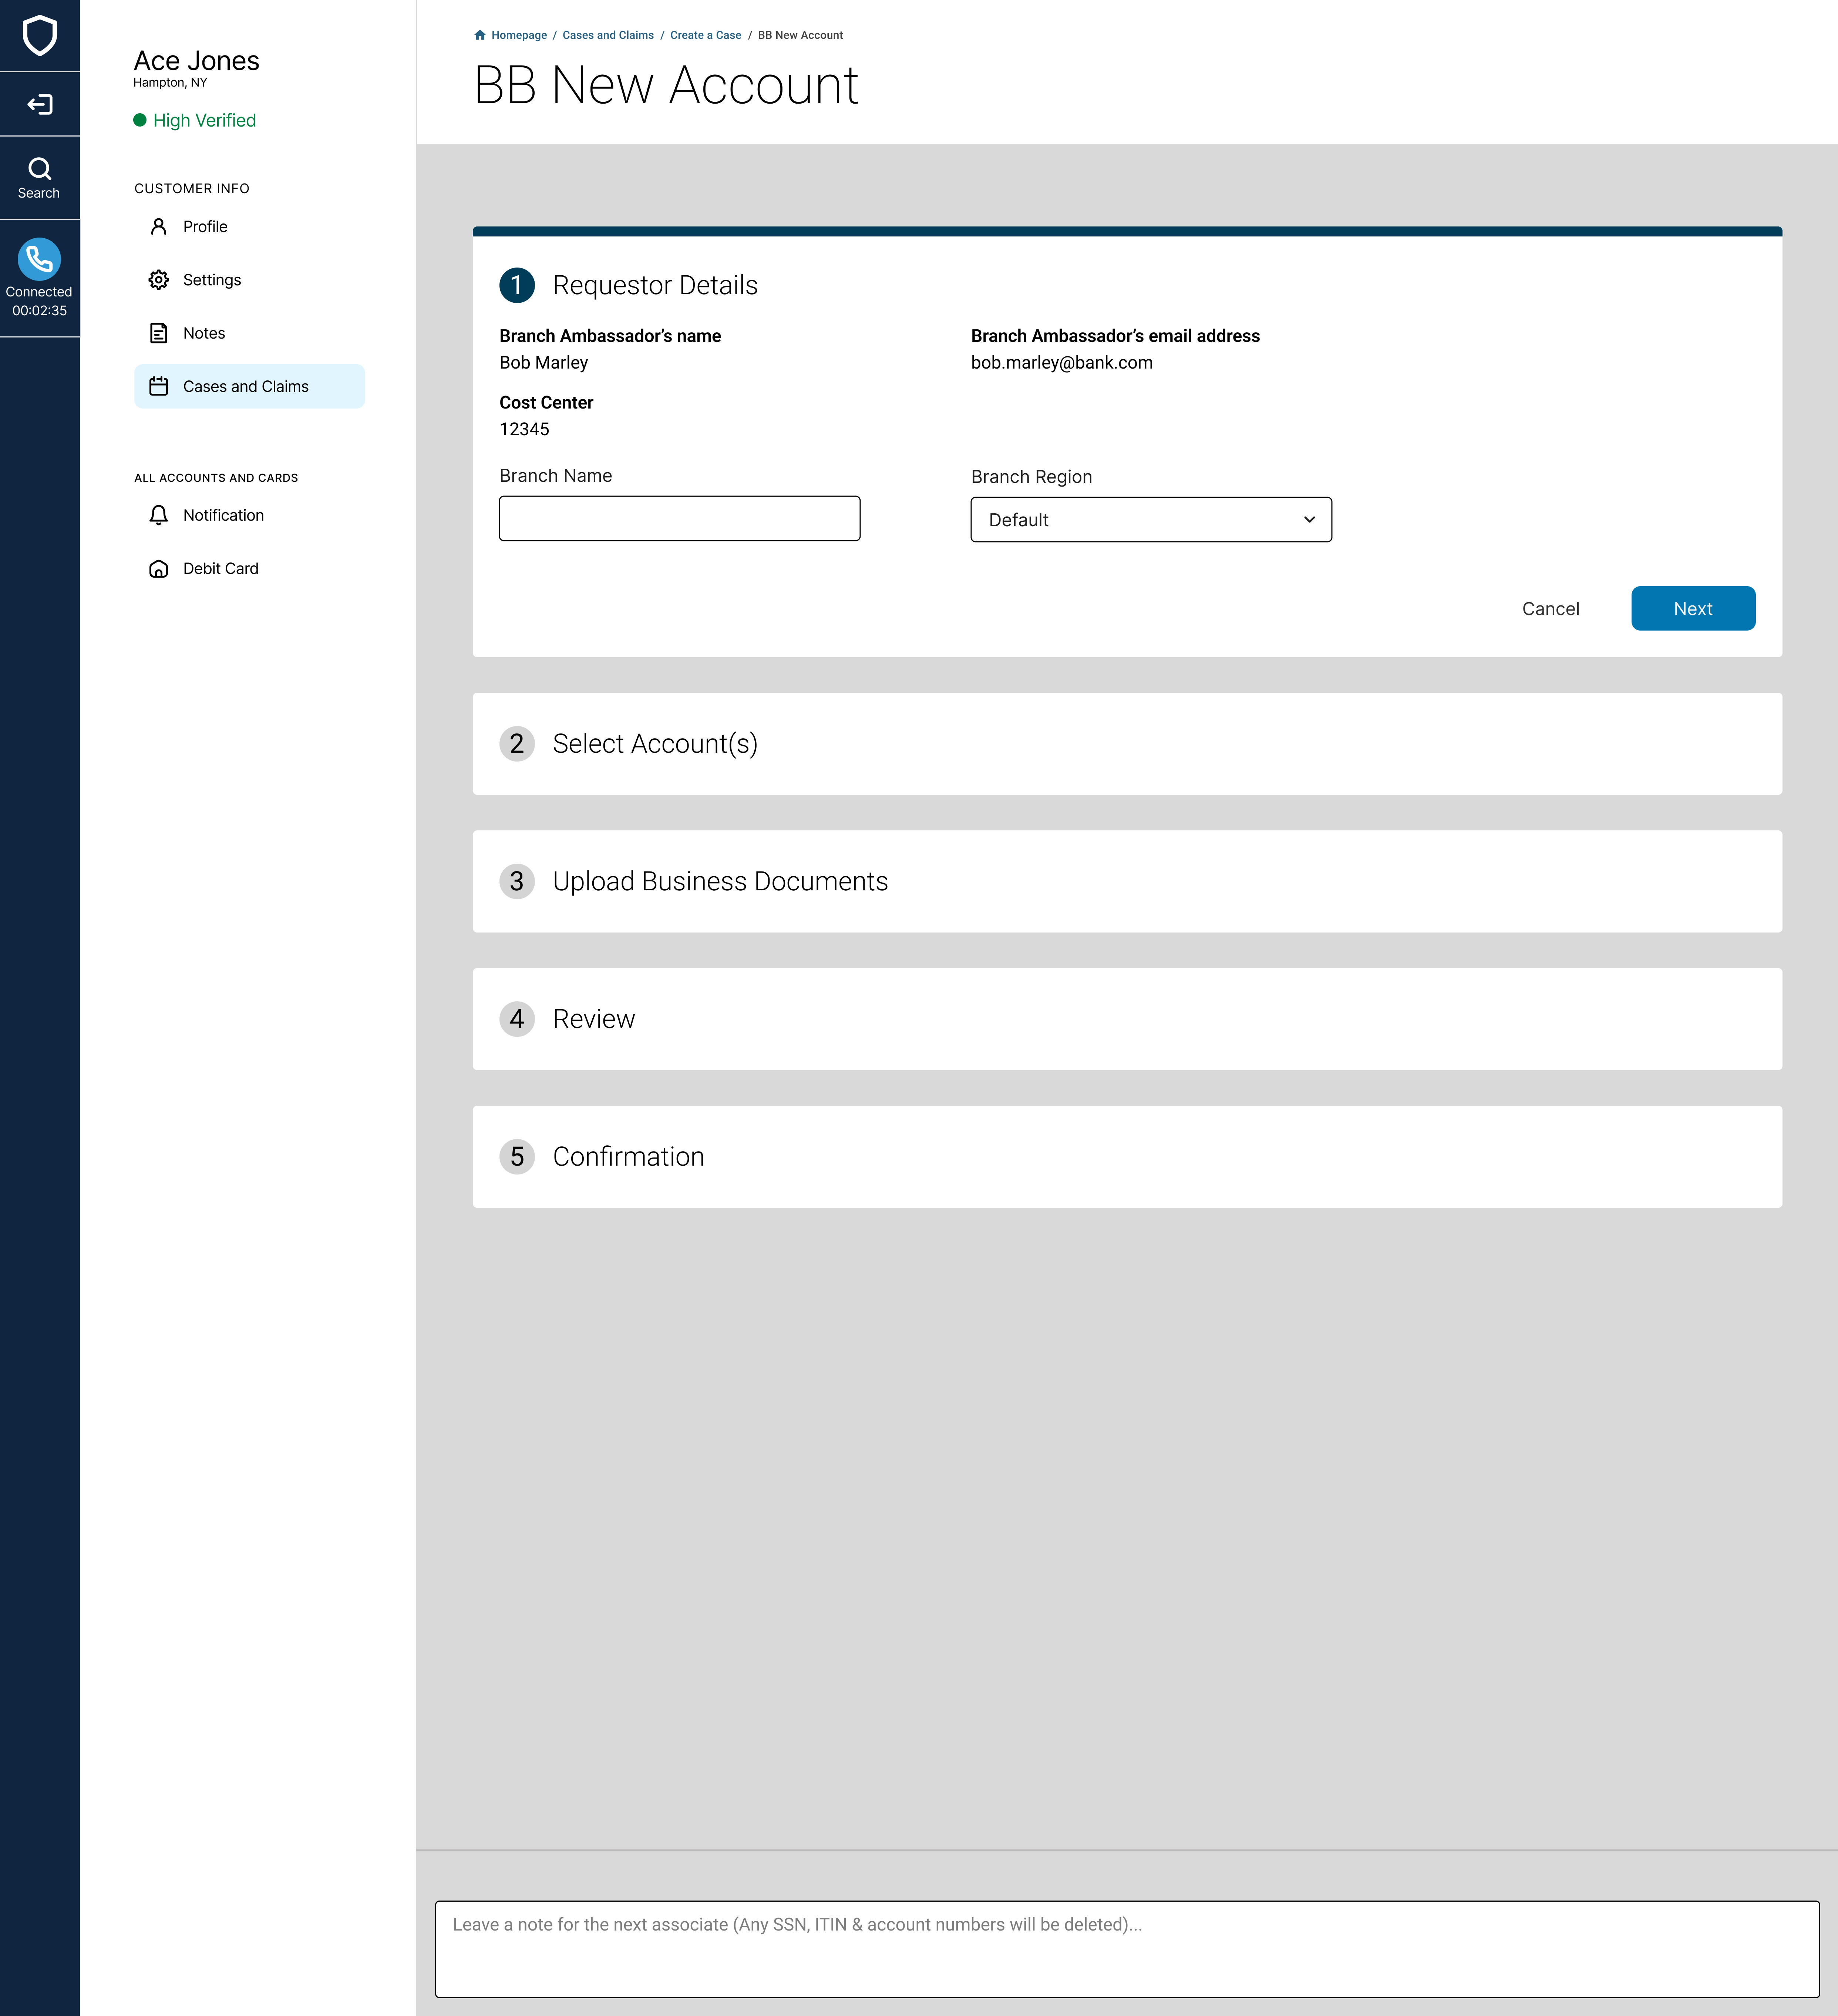
Task: Open the Settings gear item
Action: (x=211, y=280)
